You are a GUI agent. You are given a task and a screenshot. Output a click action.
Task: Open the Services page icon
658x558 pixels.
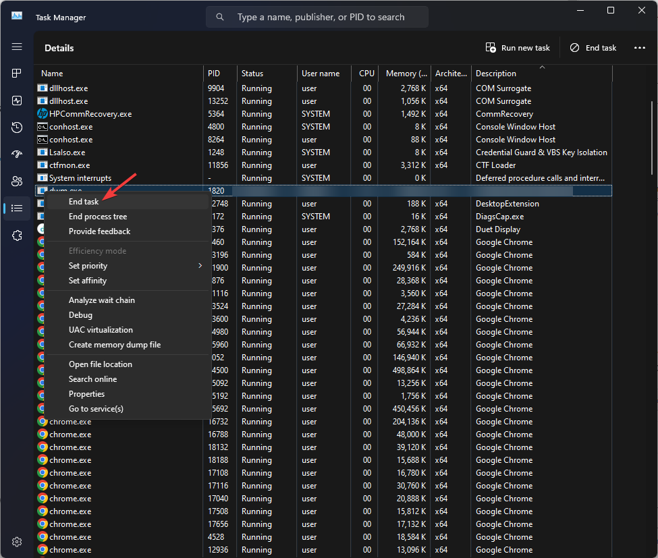tap(17, 235)
